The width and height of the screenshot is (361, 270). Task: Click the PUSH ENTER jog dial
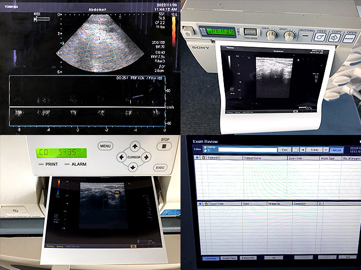tap(250, 32)
